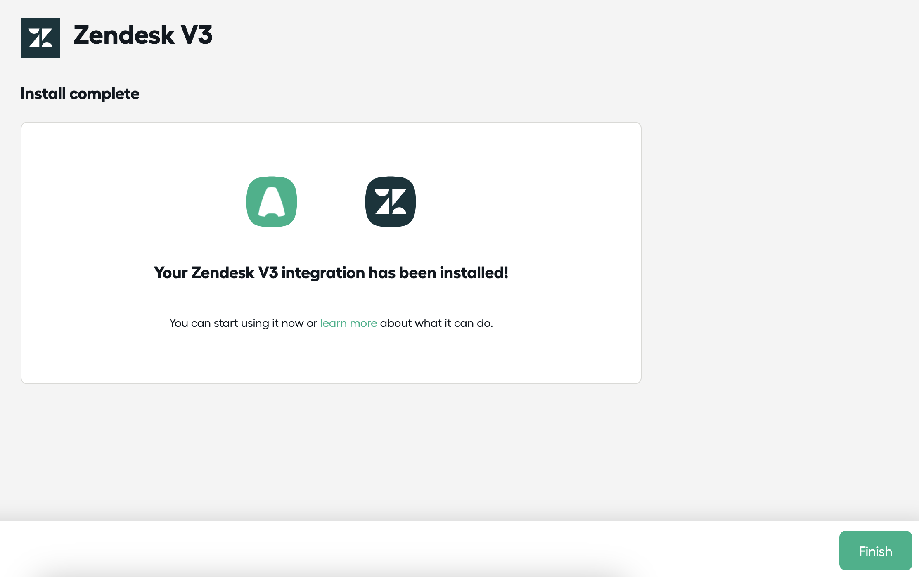Click the integration installed confirmation heading
Viewport: 919px width, 577px height.
(331, 273)
